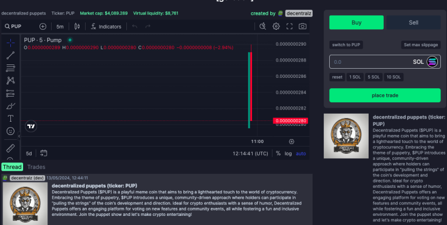Switch to the Trades tab

tap(36, 167)
